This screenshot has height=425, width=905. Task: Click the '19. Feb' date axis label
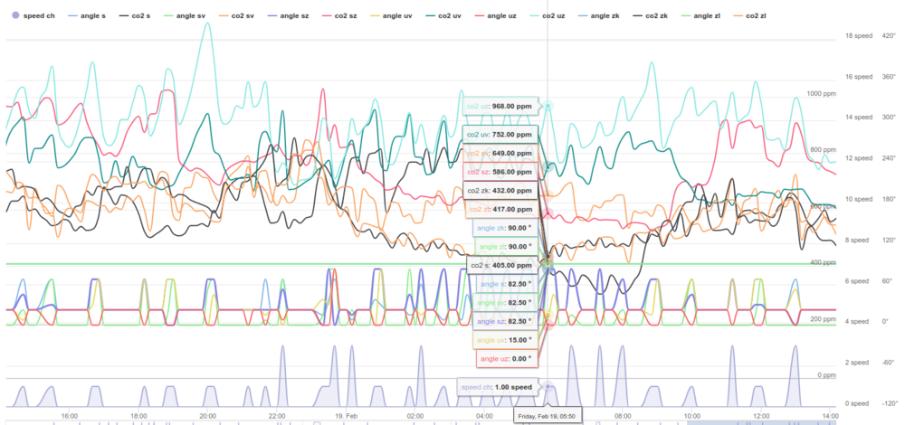click(x=347, y=415)
